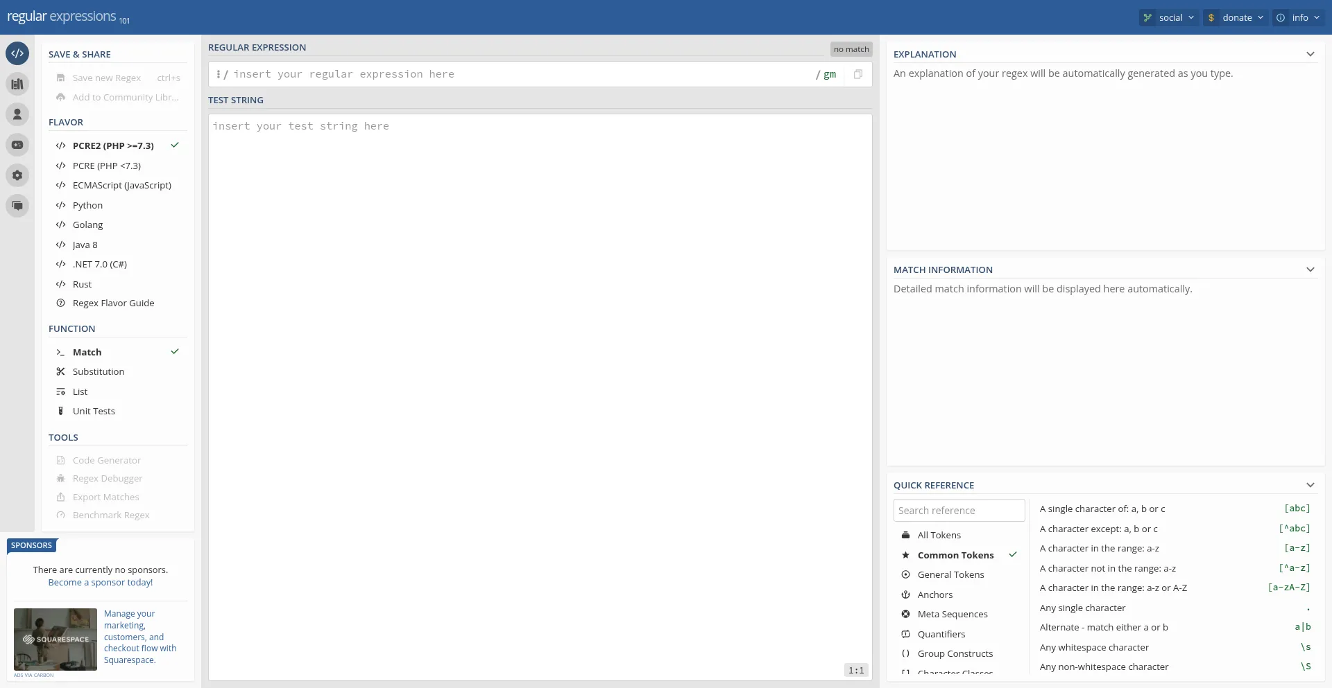Collapse the Match Information panel
This screenshot has height=688, width=1332.
coord(1310,270)
